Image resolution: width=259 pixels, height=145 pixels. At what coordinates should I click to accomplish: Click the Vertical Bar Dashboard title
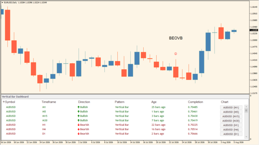coord(15,97)
